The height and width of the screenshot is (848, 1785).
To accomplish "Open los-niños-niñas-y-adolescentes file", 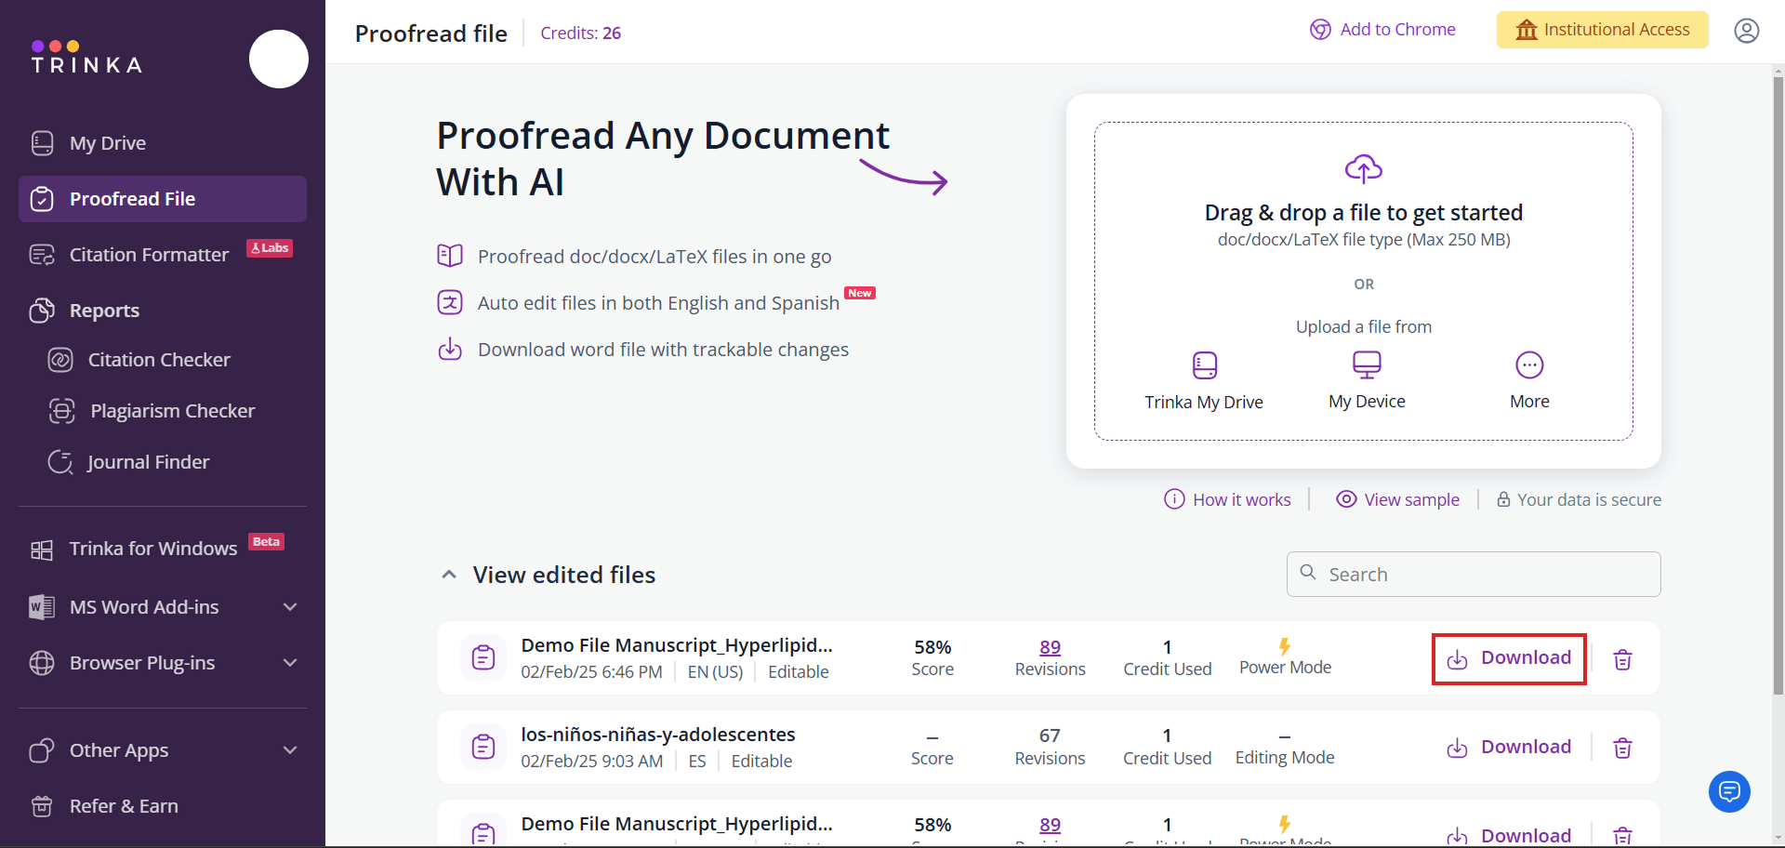I will pyautogui.click(x=658, y=735).
